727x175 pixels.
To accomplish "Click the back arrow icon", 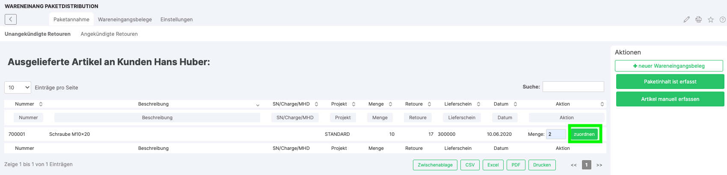I will click(x=11, y=19).
